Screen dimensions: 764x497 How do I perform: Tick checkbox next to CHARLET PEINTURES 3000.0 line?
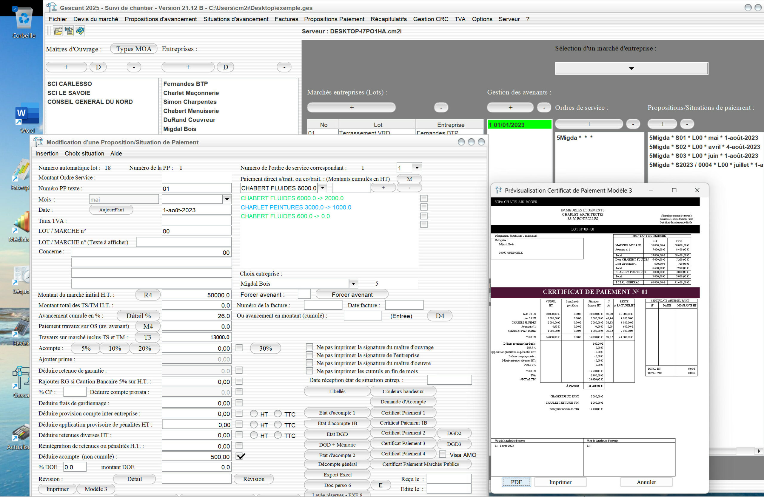click(424, 207)
